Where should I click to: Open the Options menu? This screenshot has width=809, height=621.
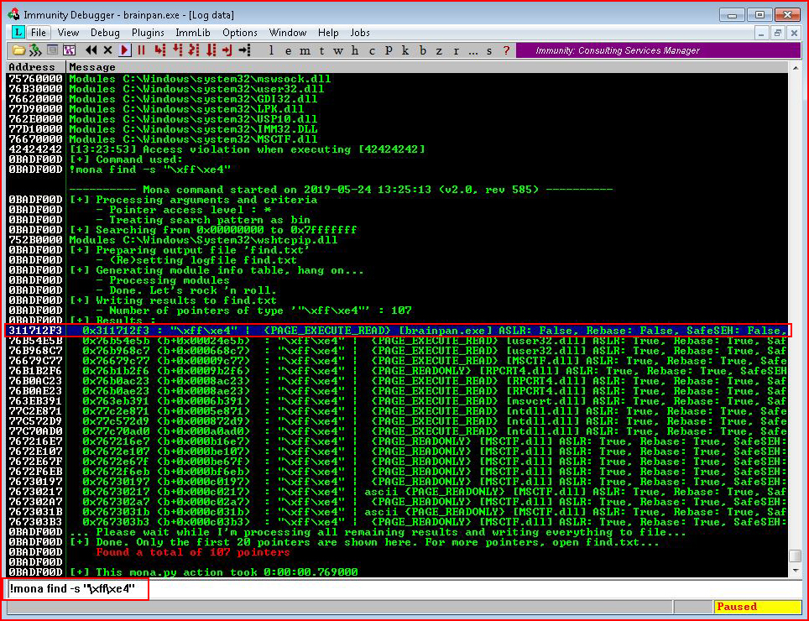click(x=240, y=33)
